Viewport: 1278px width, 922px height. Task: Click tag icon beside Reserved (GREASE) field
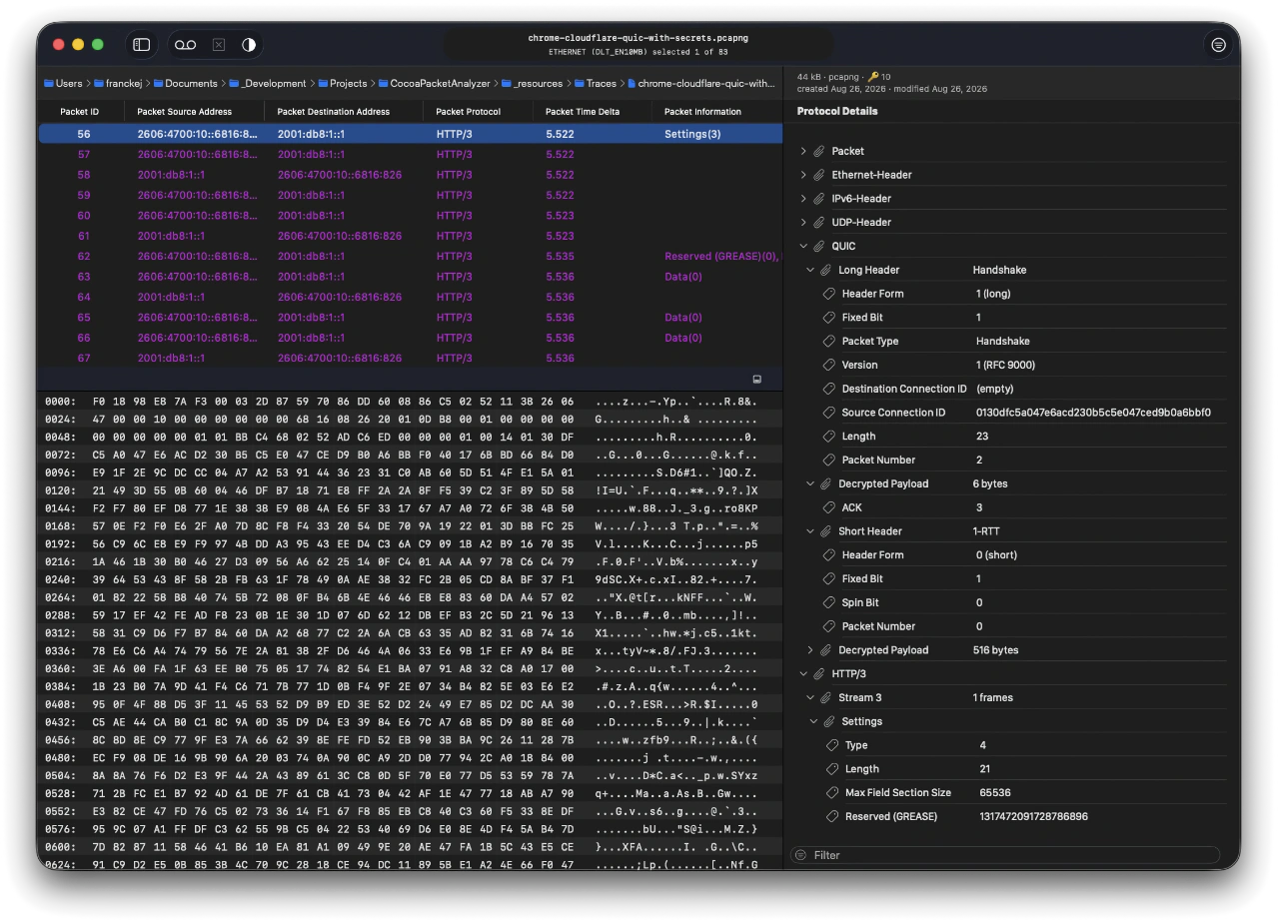(x=832, y=817)
